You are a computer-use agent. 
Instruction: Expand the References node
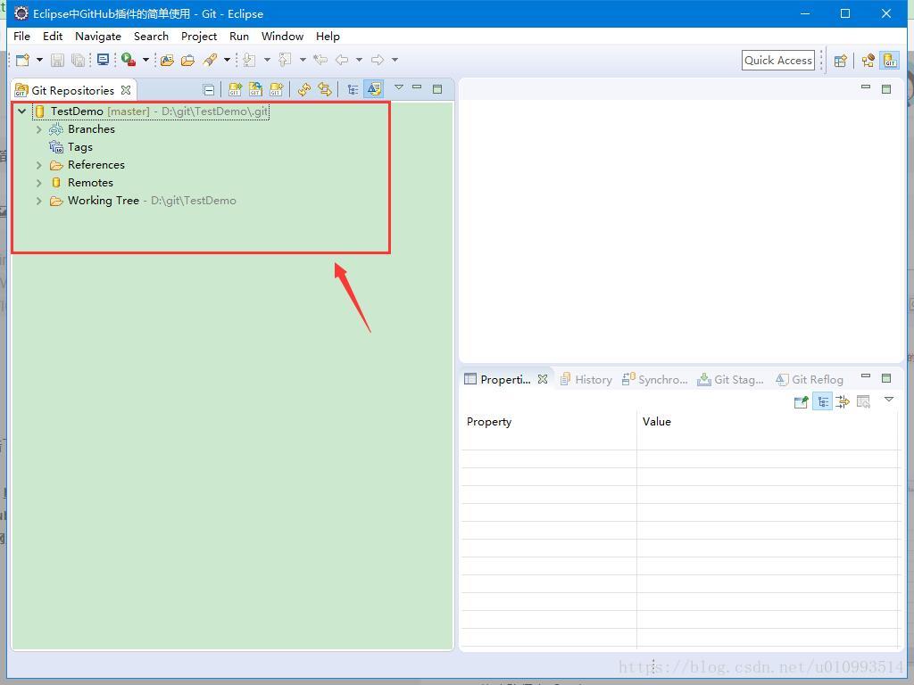(39, 165)
